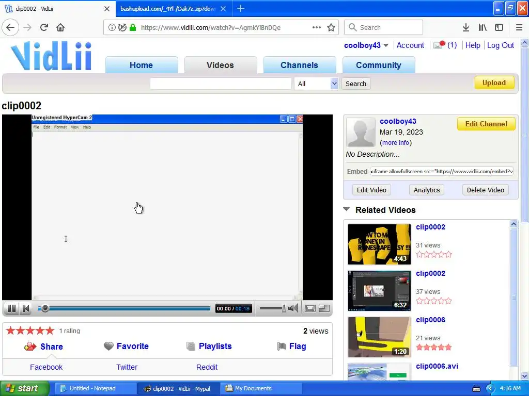529x396 pixels.
Task: Click the browser back arrow
Action: (x=10, y=27)
